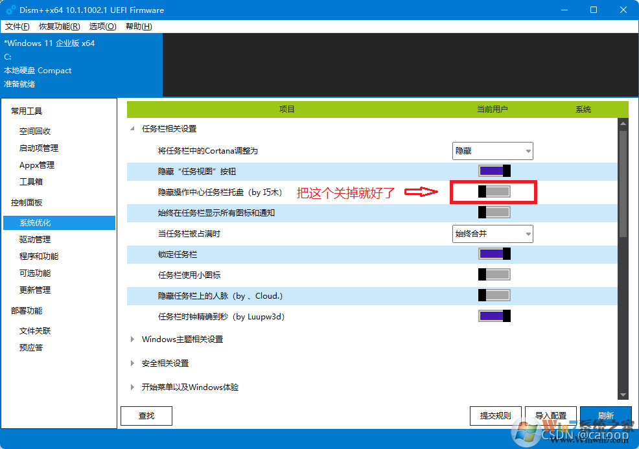Viewport: 639px width, 449px height.
Task: Click the 项目 column header
Action: point(287,109)
